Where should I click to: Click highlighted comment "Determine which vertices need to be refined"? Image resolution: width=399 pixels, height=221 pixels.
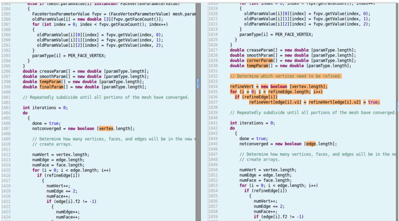coord(286,76)
